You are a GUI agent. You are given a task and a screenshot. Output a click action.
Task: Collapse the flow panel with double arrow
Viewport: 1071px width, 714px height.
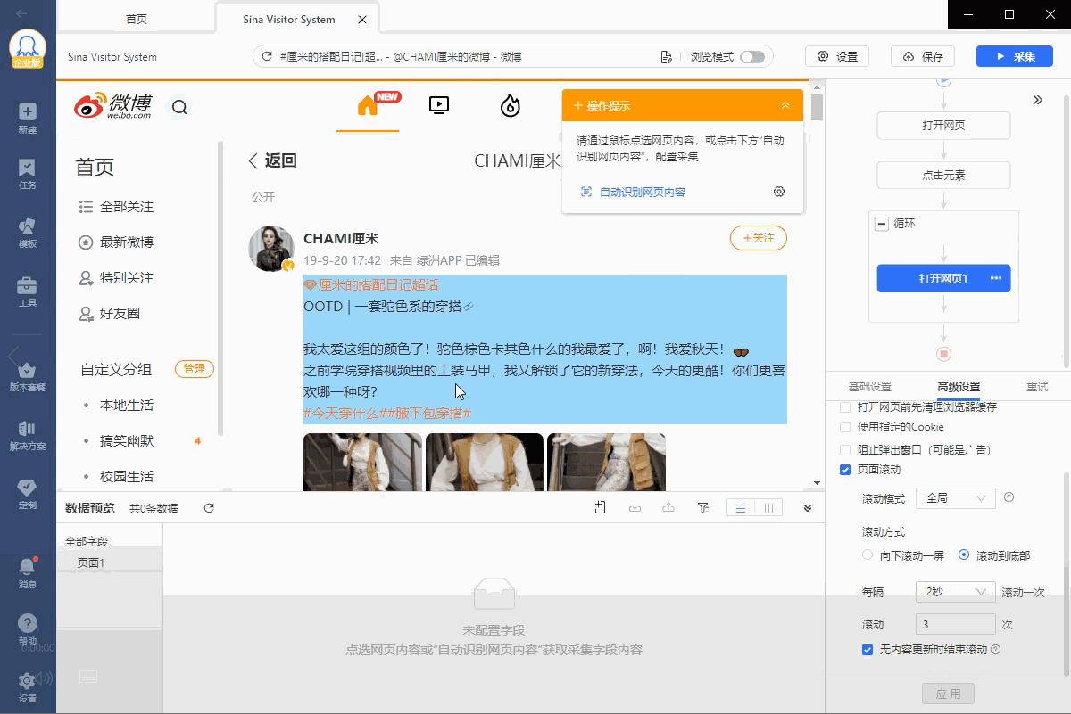[x=1038, y=100]
